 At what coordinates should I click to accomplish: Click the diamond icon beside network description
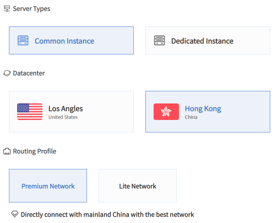pyautogui.click(x=15, y=214)
